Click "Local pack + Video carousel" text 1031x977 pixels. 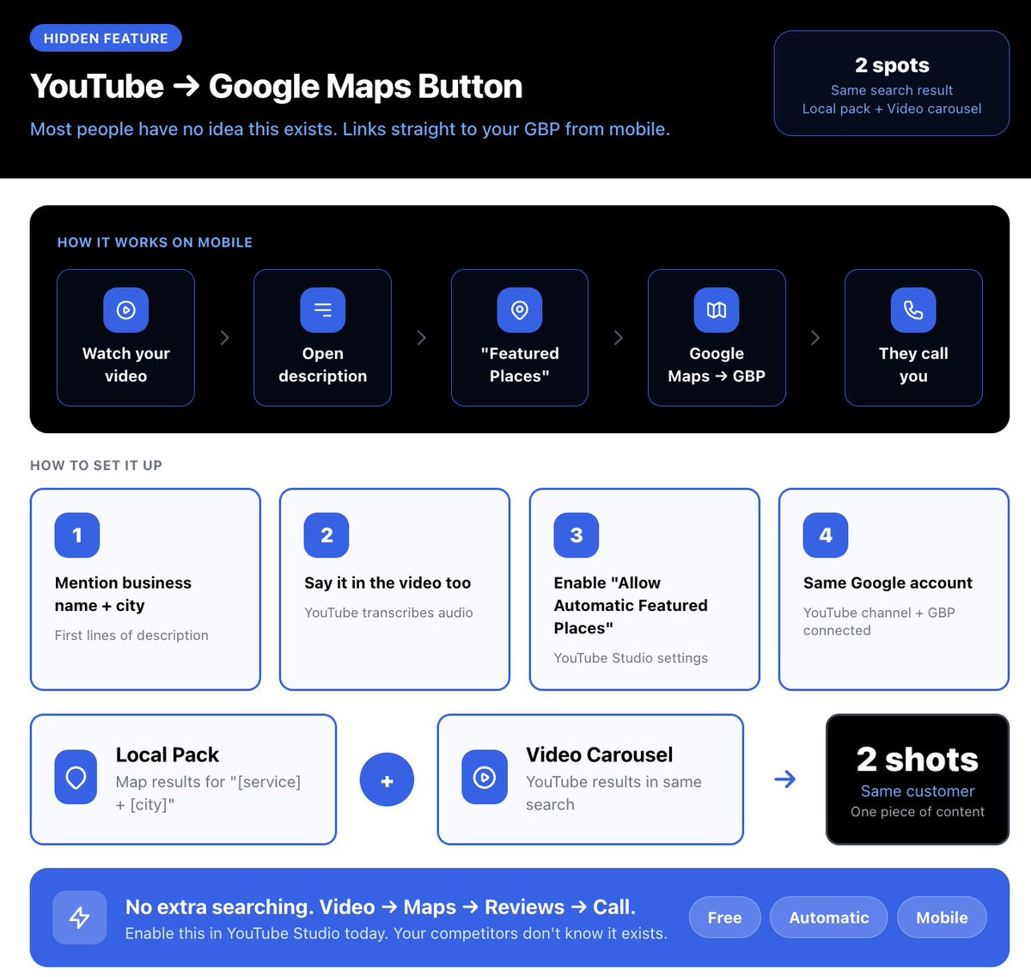(x=892, y=108)
